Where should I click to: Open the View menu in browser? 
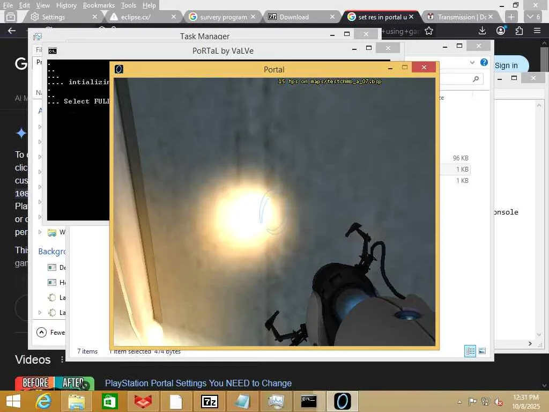(x=43, y=5)
